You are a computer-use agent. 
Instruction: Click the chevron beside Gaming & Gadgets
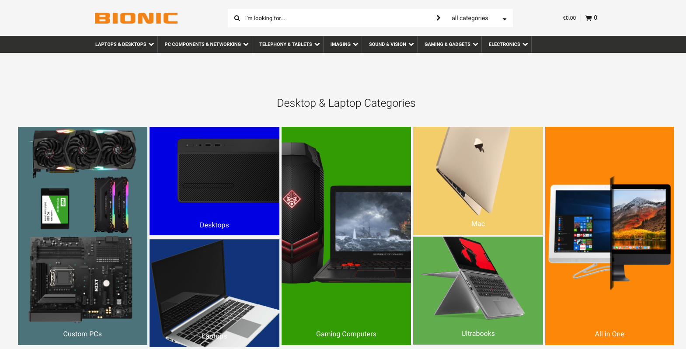pos(475,44)
